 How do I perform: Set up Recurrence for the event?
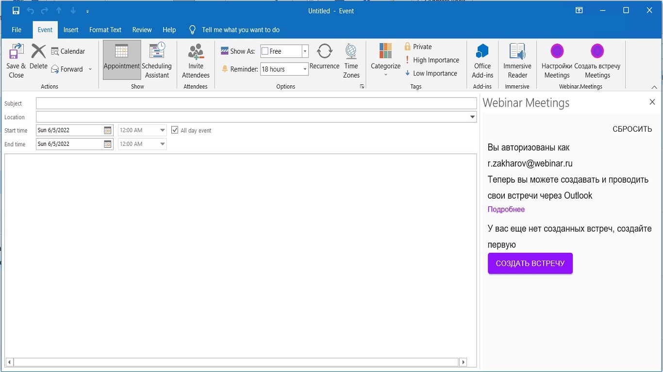coord(324,57)
